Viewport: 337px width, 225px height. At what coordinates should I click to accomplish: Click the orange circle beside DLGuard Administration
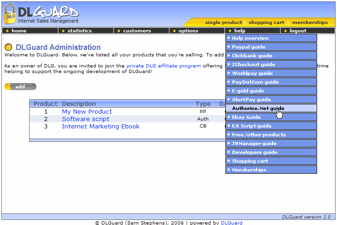coord(8,47)
